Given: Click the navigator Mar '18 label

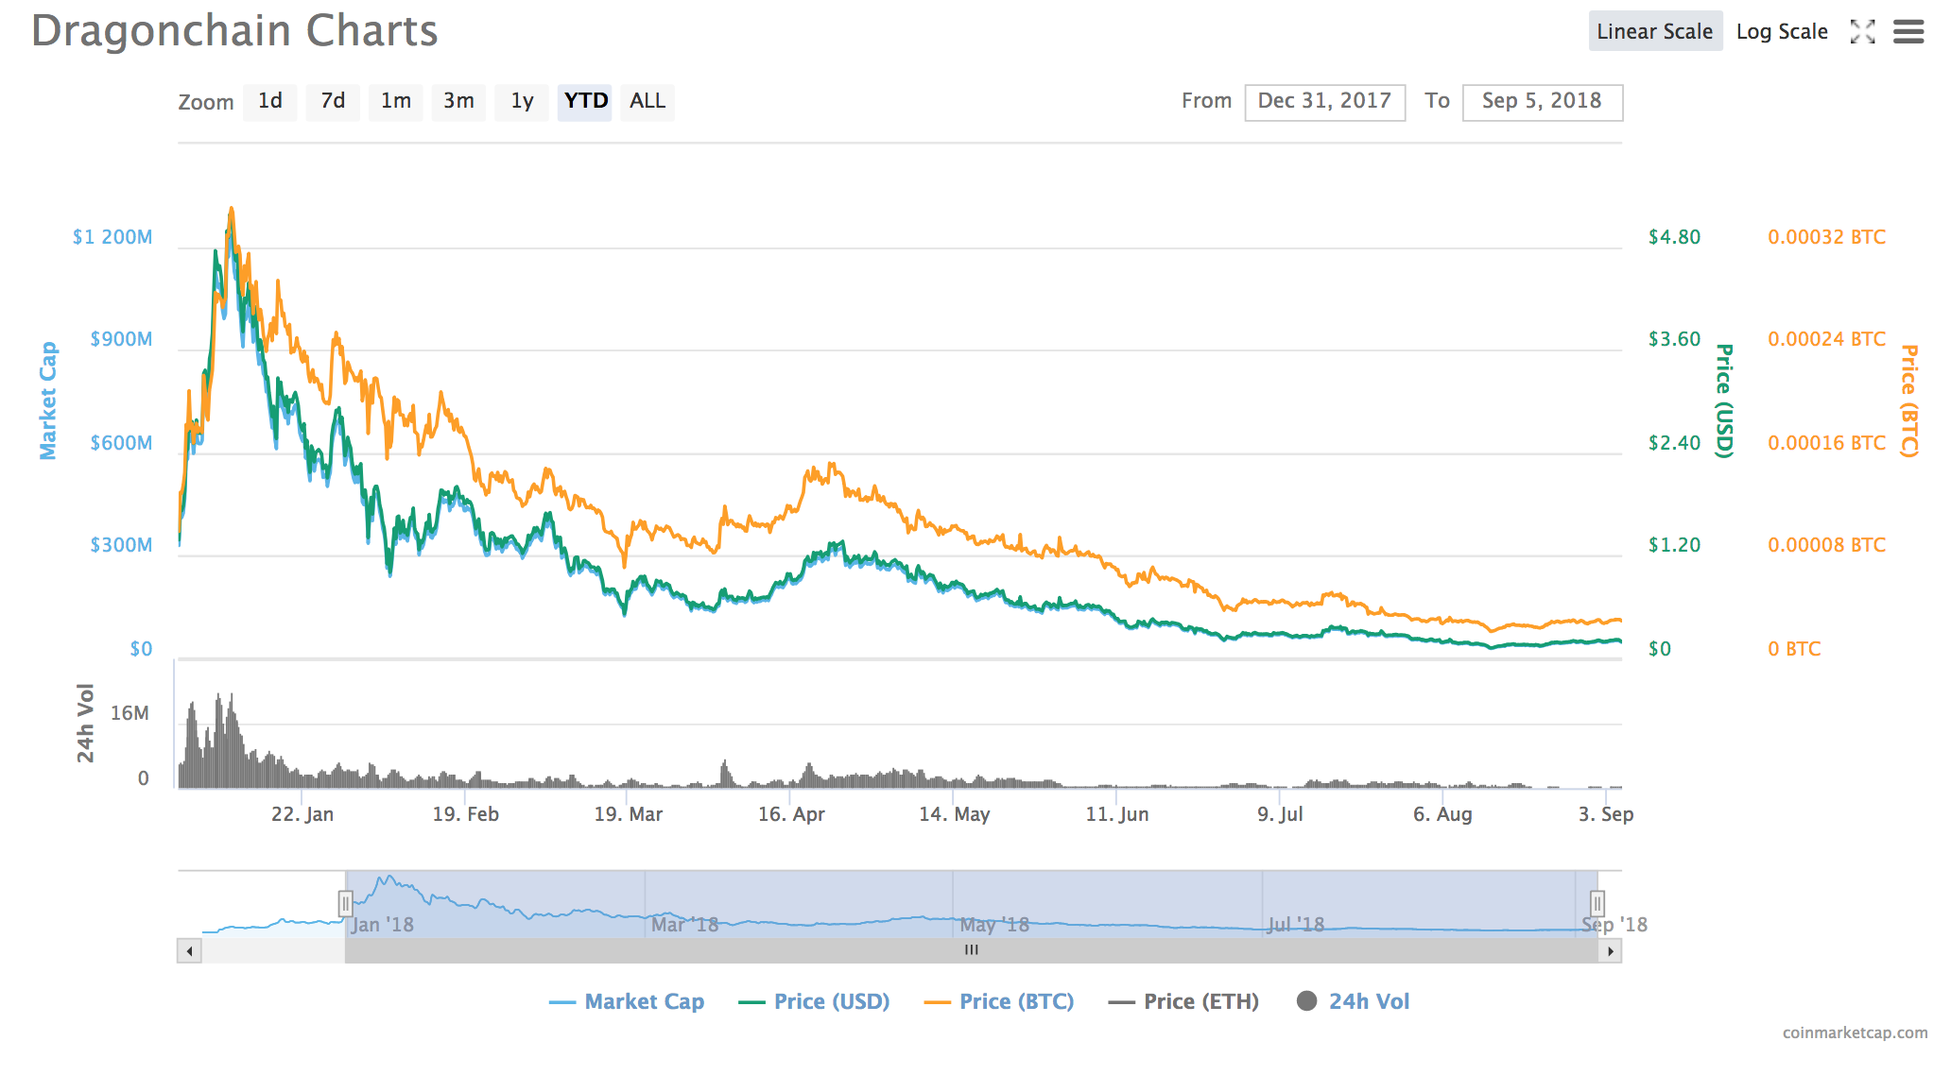Looking at the screenshot, I should 684,924.
